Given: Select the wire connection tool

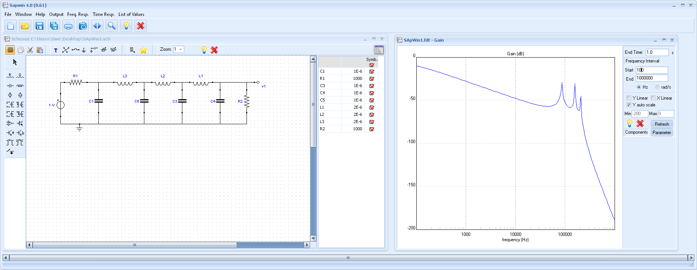Looking at the screenshot, I should [x=66, y=50].
